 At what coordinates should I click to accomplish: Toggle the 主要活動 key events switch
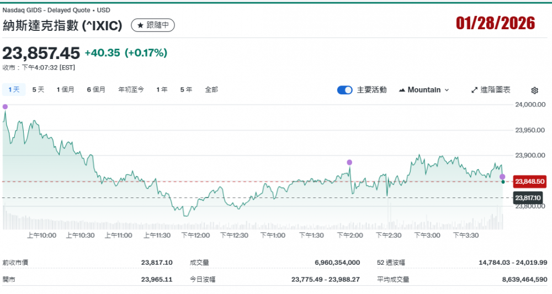point(345,90)
